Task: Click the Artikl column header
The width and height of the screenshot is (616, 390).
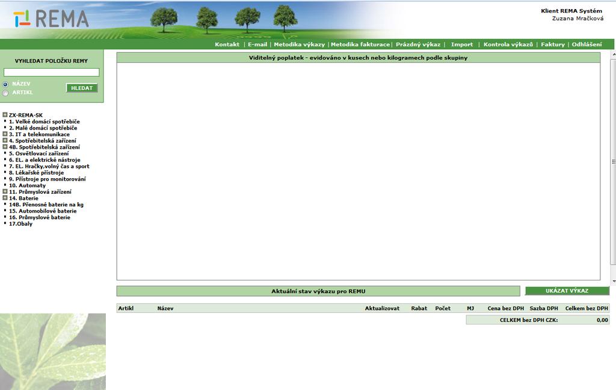Action: [126, 308]
